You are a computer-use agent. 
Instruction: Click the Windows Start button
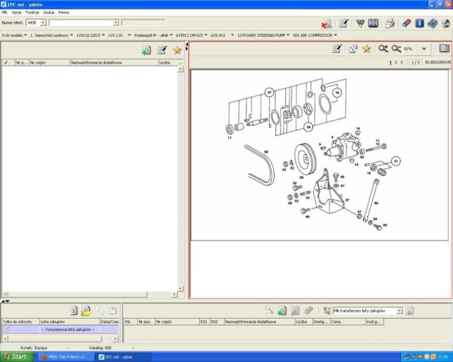tap(16, 357)
